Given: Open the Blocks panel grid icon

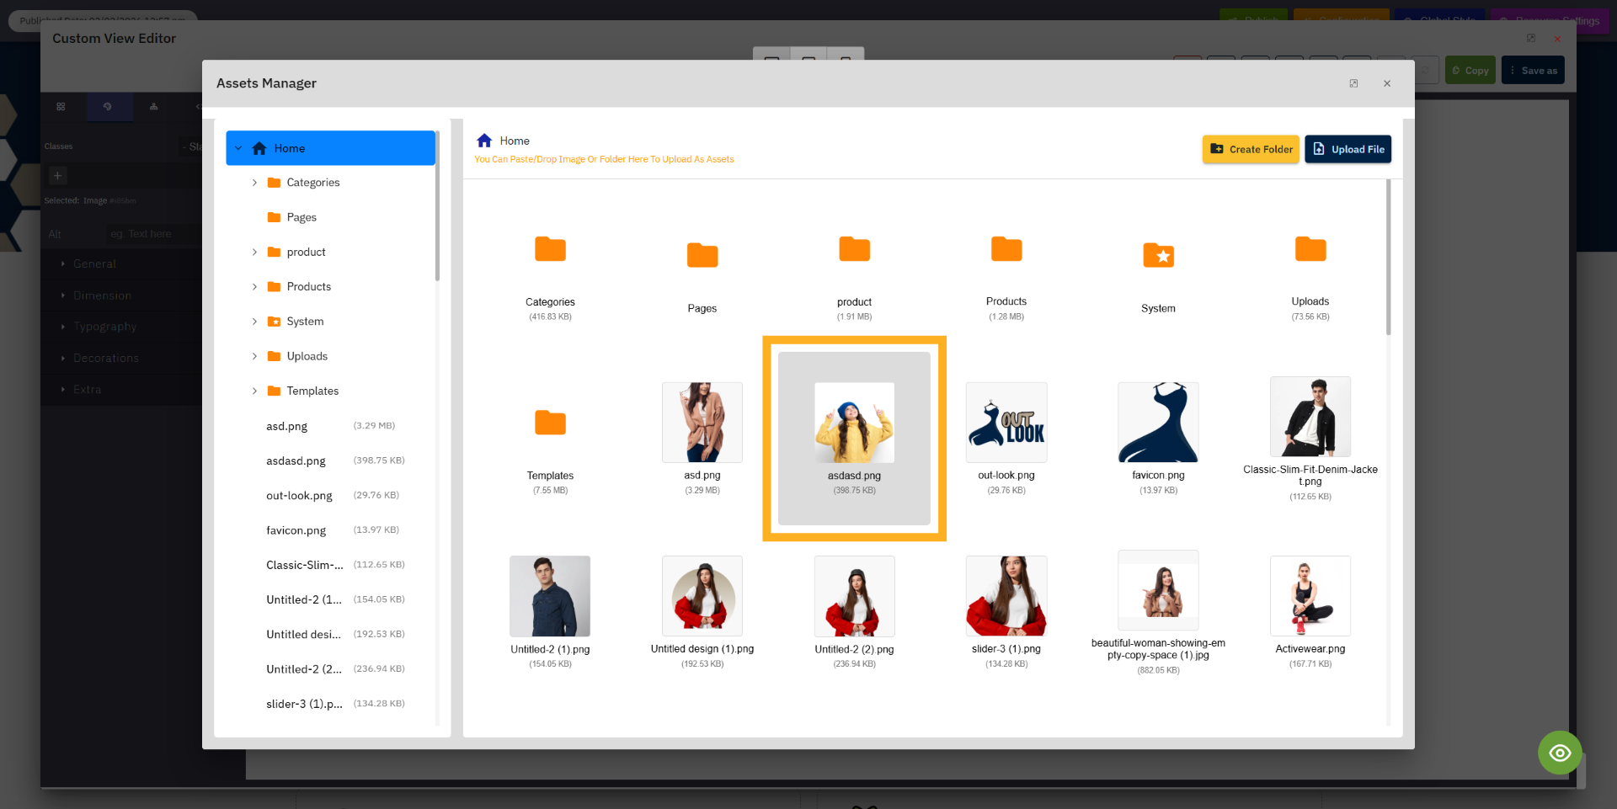Looking at the screenshot, I should click(x=61, y=107).
